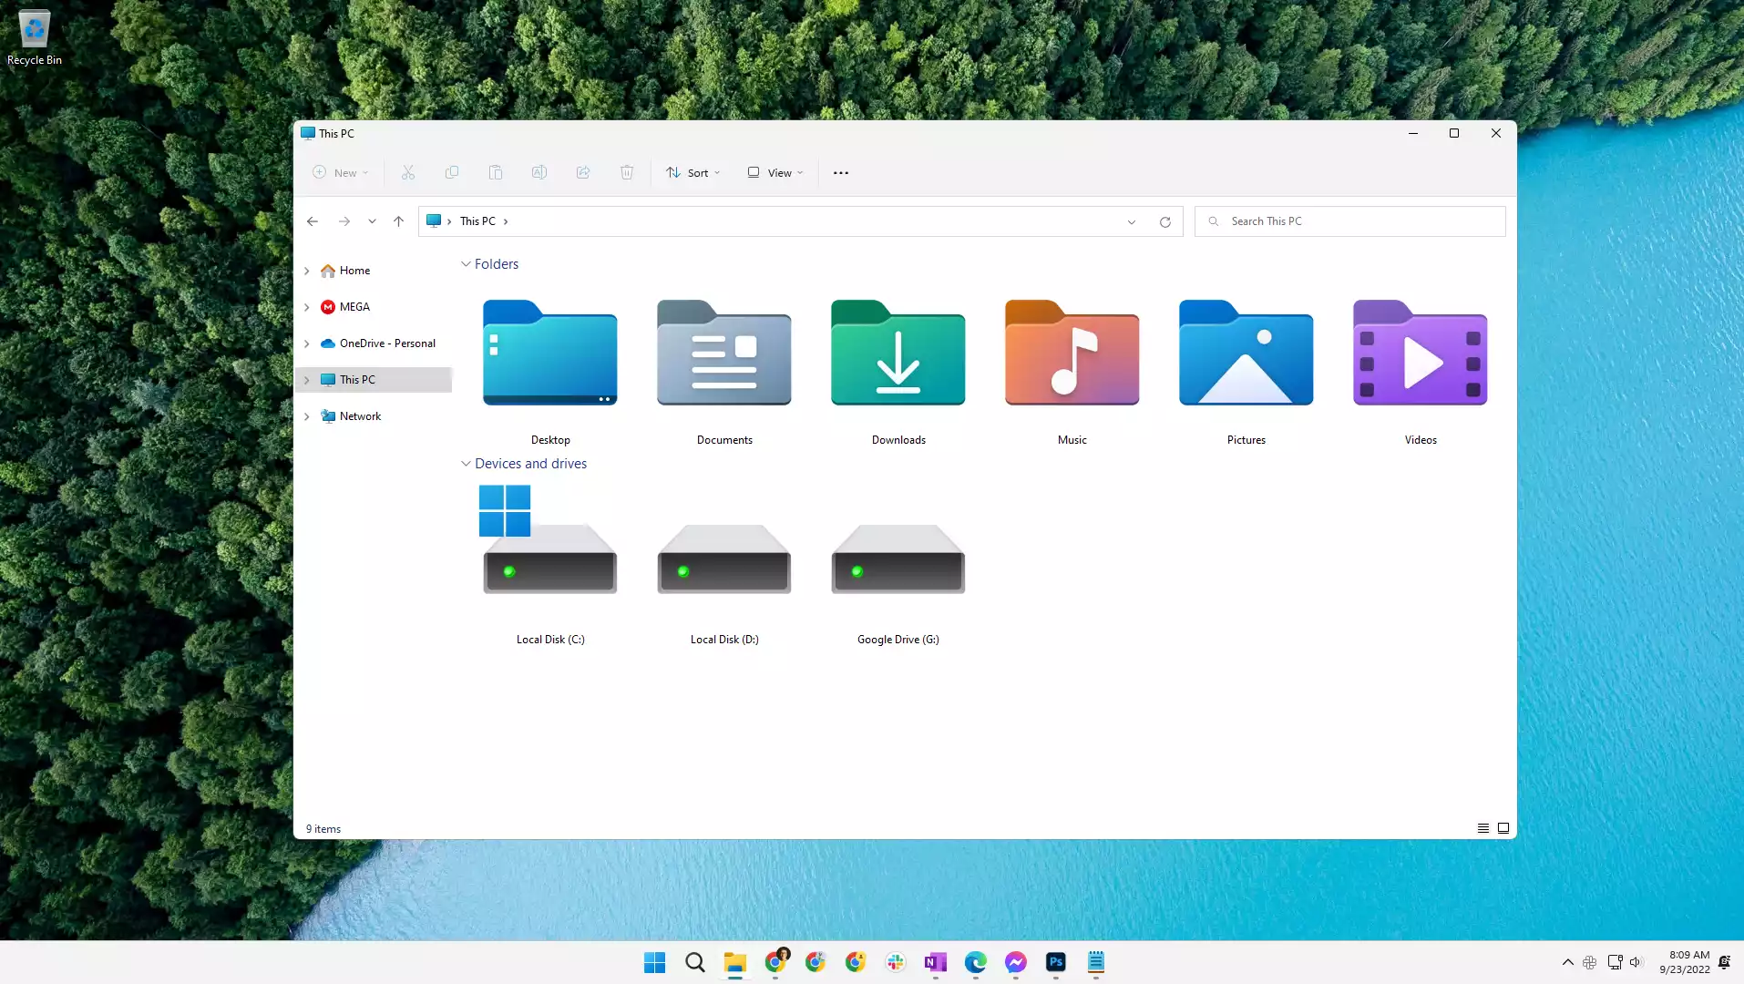The image size is (1744, 984).
Task: Go up one level with Up arrow
Action: (x=398, y=221)
